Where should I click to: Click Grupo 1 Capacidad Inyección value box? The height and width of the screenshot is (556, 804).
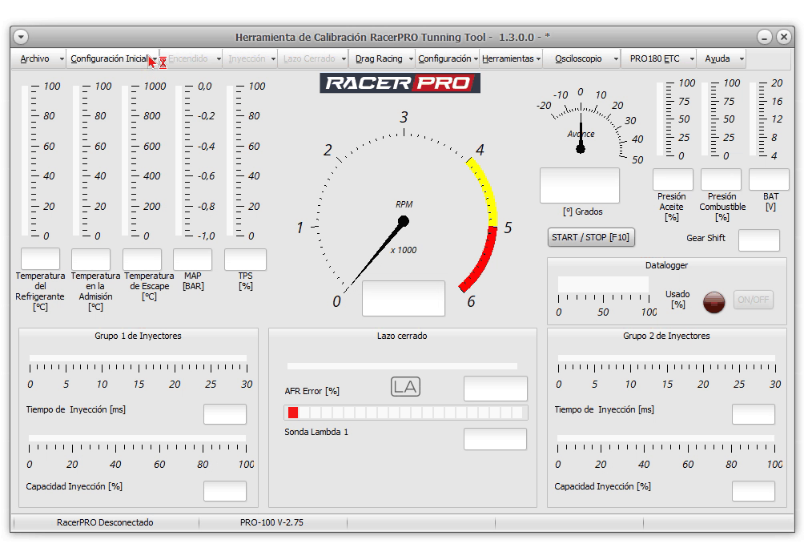[225, 491]
